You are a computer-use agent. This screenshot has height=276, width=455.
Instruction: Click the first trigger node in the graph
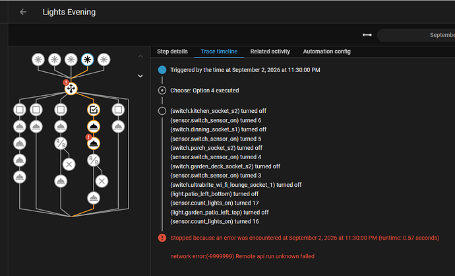coord(38,59)
